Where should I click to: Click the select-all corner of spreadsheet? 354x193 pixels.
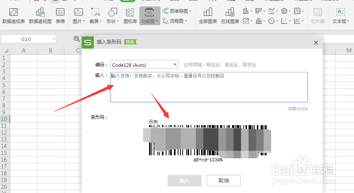(5, 51)
